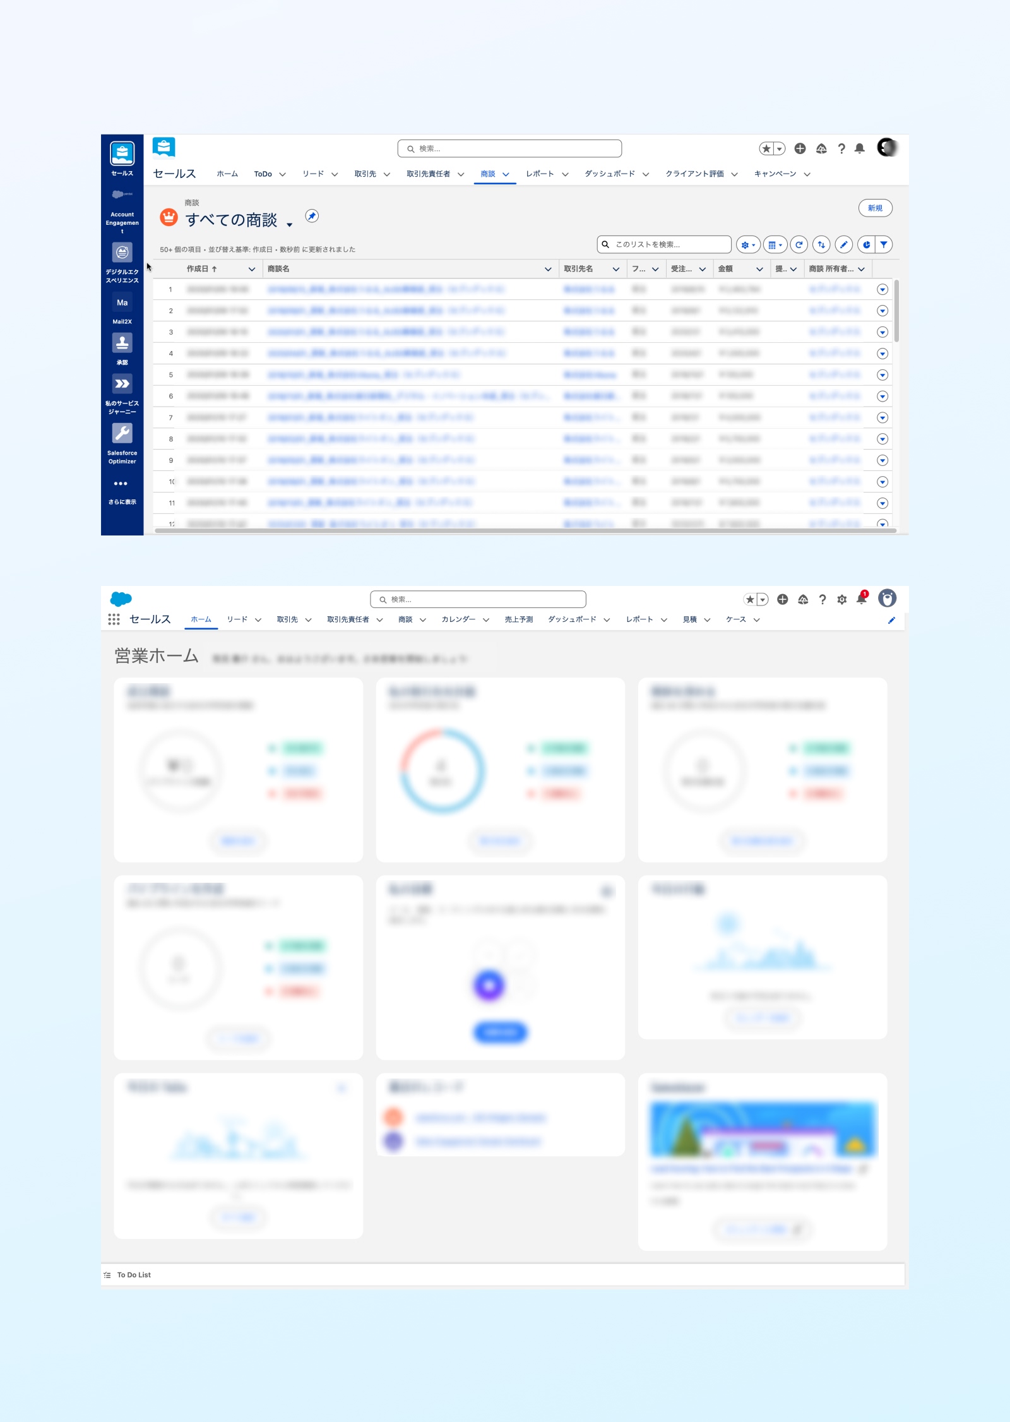This screenshot has height=1422, width=1010.
Task: Click the 新規 button
Action: pyautogui.click(x=875, y=208)
